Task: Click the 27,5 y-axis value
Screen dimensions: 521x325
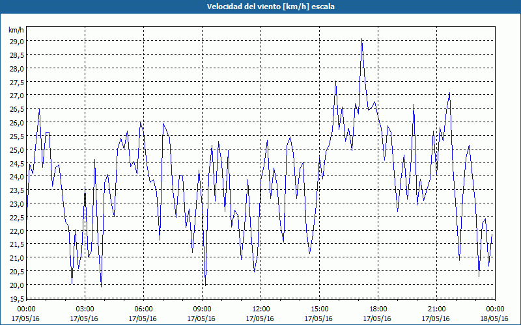Action: point(17,82)
